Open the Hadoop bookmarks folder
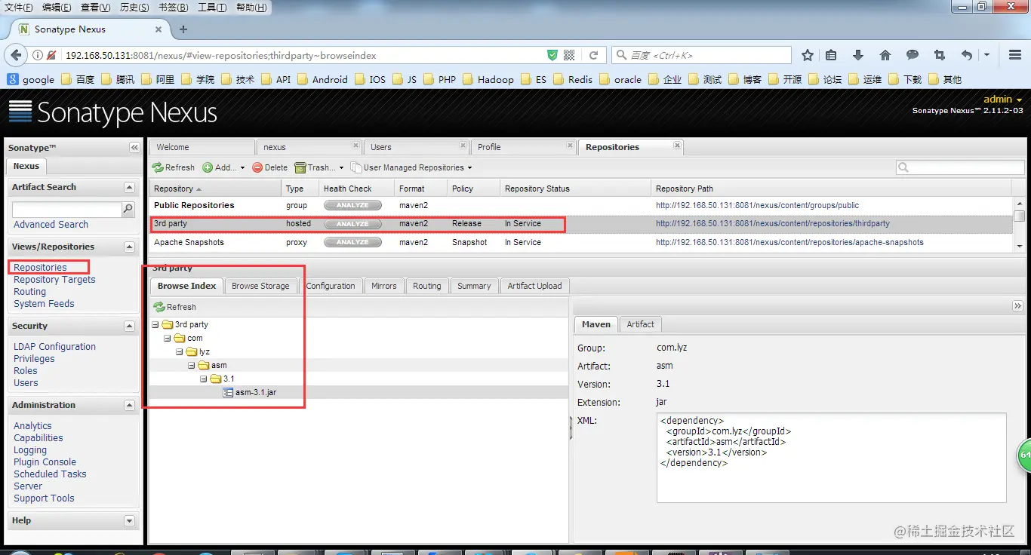 pos(488,79)
